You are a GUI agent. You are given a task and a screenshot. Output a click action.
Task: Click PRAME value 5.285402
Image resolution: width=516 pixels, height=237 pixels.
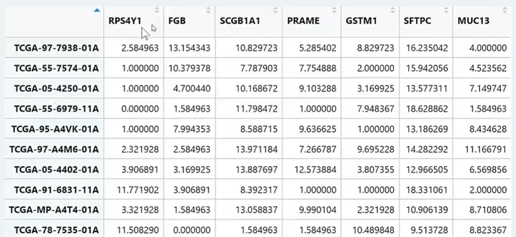318,48
